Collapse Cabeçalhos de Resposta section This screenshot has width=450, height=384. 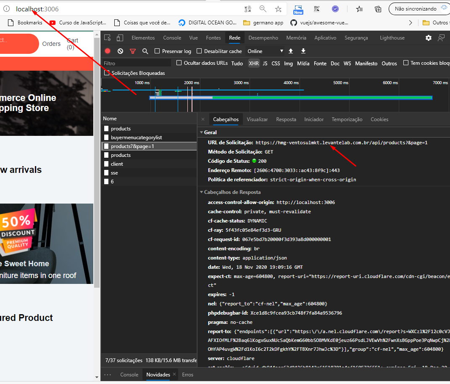(201, 192)
